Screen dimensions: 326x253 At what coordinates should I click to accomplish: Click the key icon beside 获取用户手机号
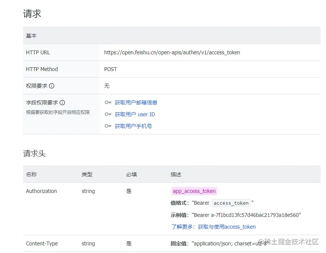coord(108,126)
